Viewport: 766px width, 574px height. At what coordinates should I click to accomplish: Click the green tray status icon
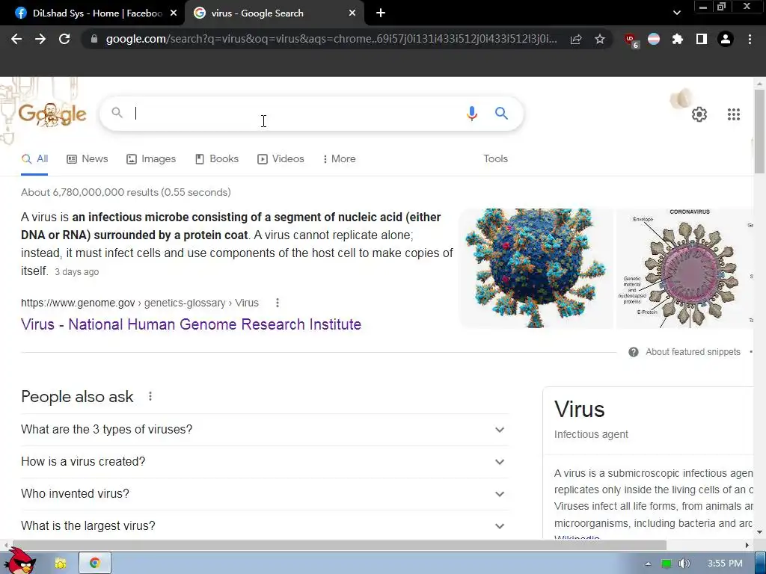point(666,564)
